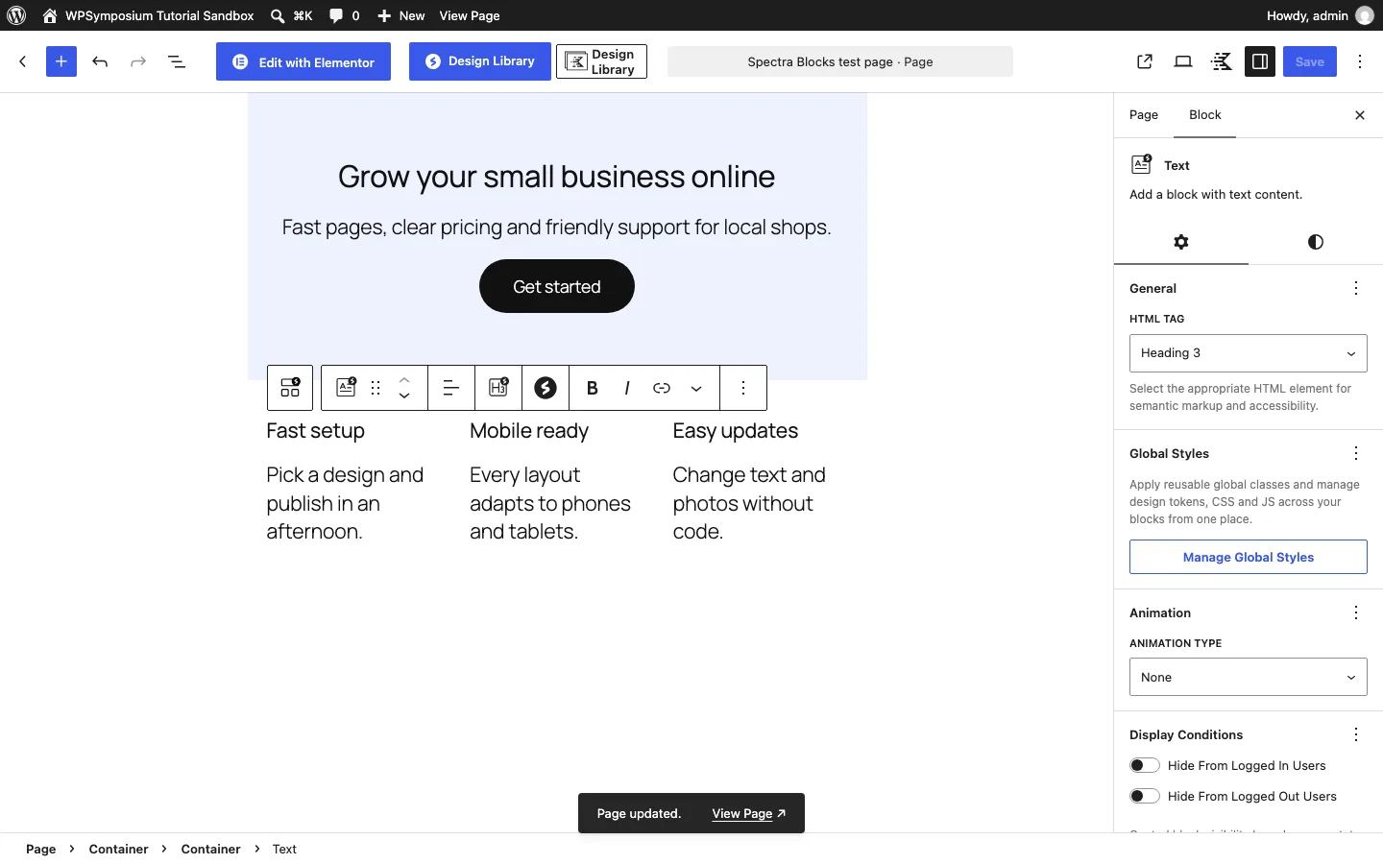Viewport: 1383px width, 864px height.
Task: Open the Document Overview list view
Action: point(177,61)
